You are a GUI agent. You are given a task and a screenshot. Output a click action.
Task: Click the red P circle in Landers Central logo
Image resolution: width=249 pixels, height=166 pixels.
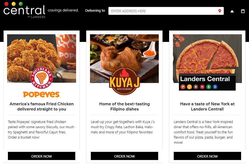183,87
